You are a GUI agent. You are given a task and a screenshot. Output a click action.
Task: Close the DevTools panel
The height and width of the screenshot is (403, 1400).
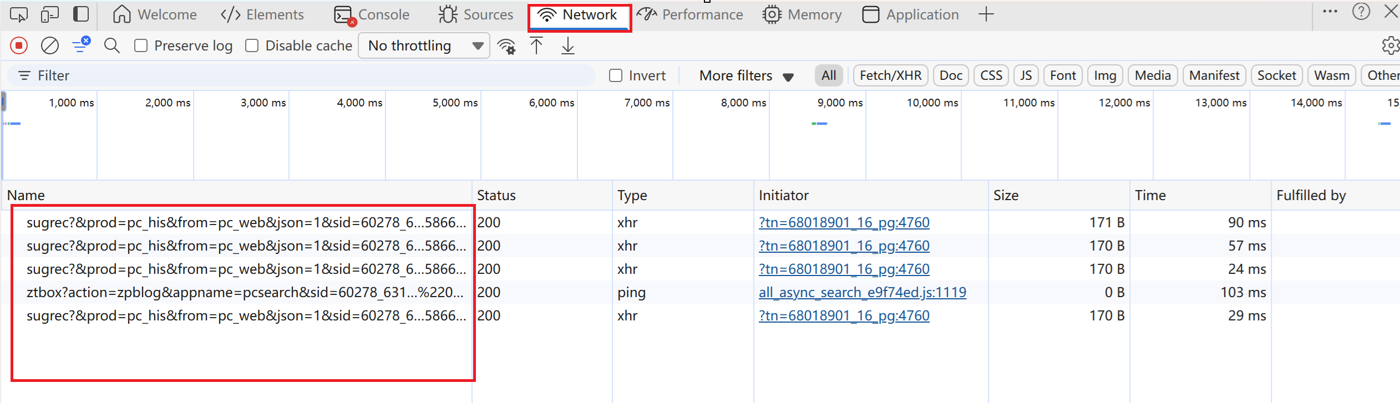pyautogui.click(x=1392, y=12)
